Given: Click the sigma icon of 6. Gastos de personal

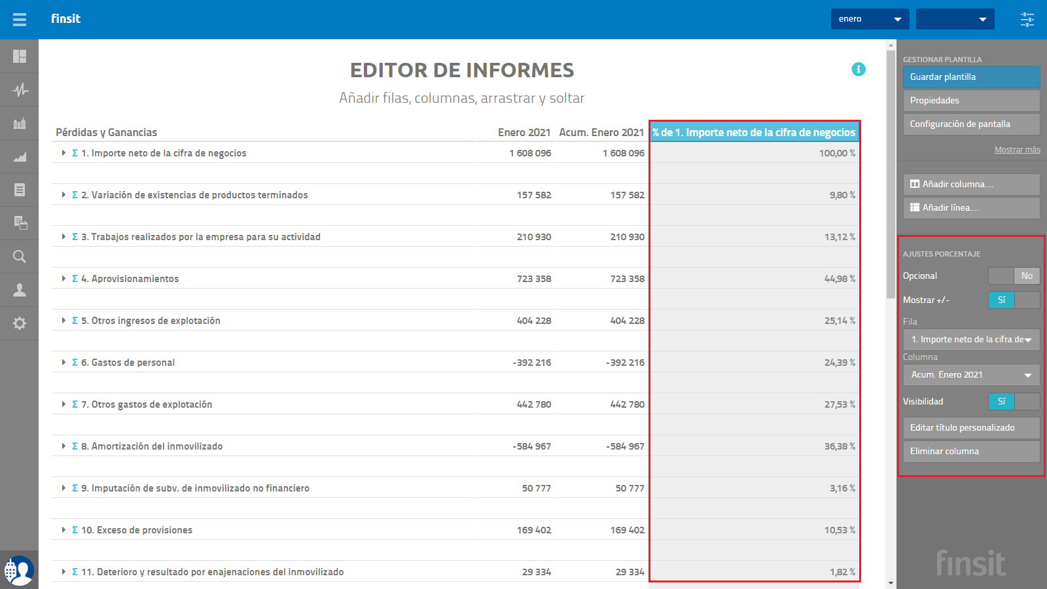Looking at the screenshot, I should (75, 363).
